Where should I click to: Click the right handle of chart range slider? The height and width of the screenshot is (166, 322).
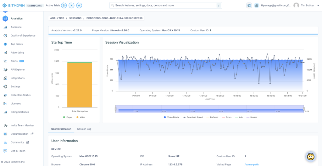tap(304, 109)
